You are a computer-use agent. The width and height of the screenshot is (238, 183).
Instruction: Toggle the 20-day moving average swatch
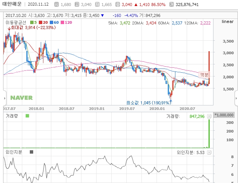tap(40, 23)
